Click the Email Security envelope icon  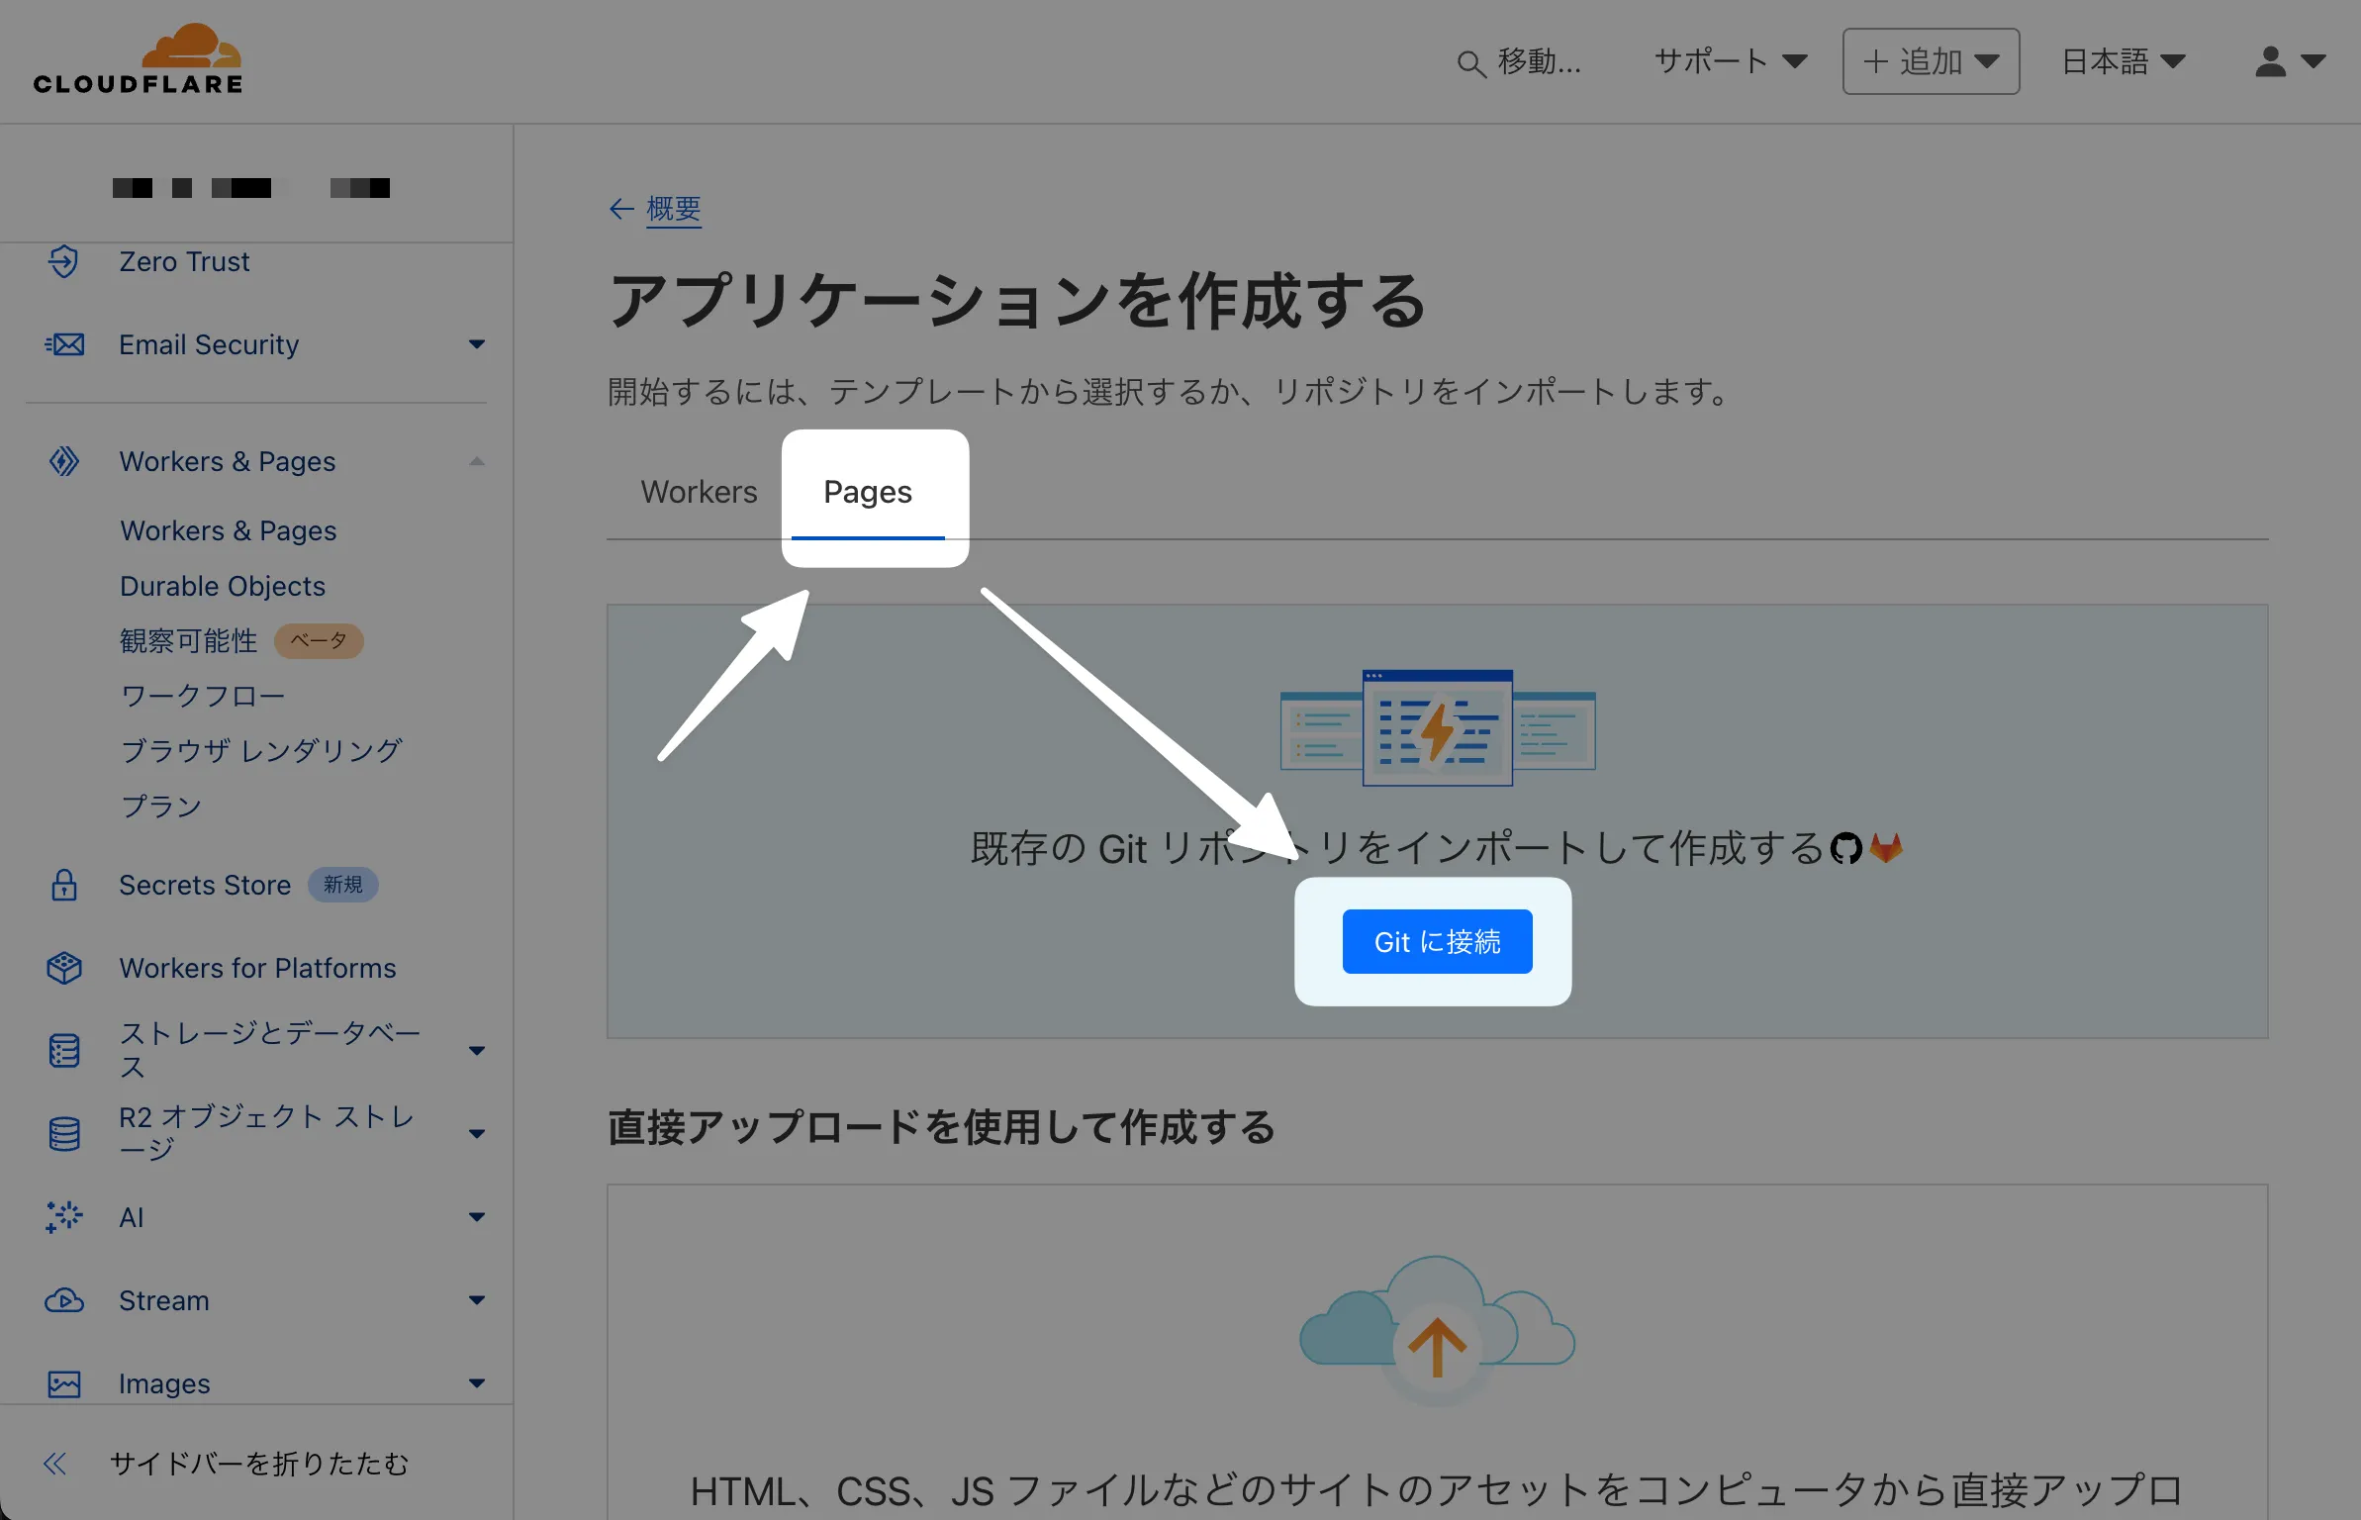pos(64,344)
